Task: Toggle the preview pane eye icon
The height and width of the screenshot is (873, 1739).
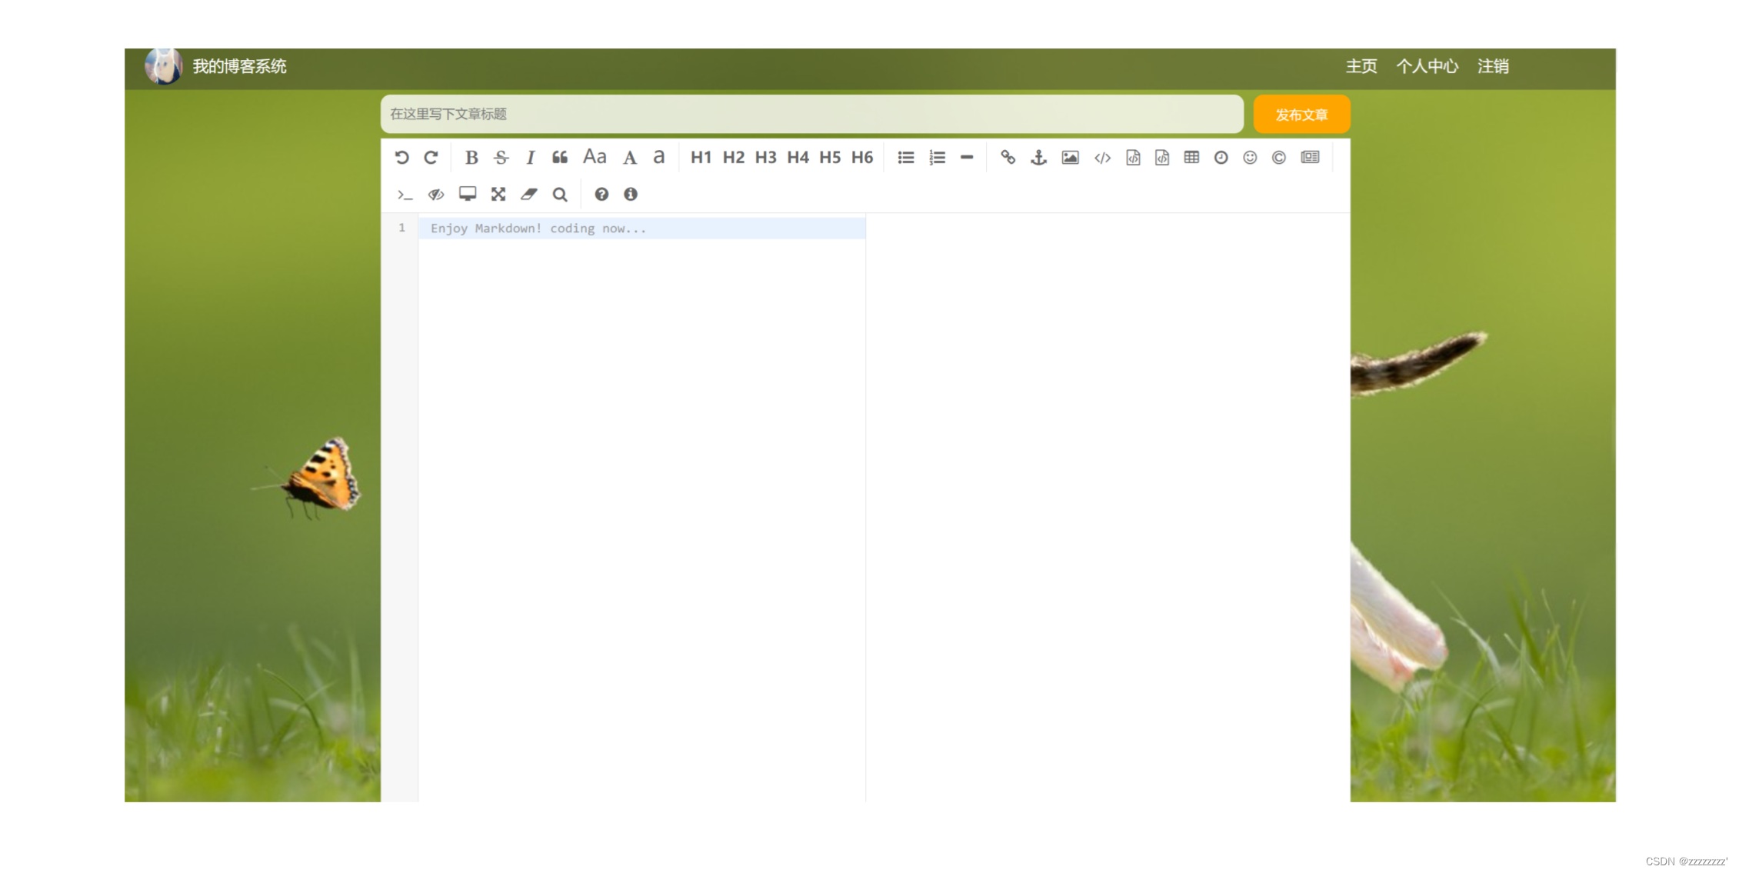Action: pos(436,195)
